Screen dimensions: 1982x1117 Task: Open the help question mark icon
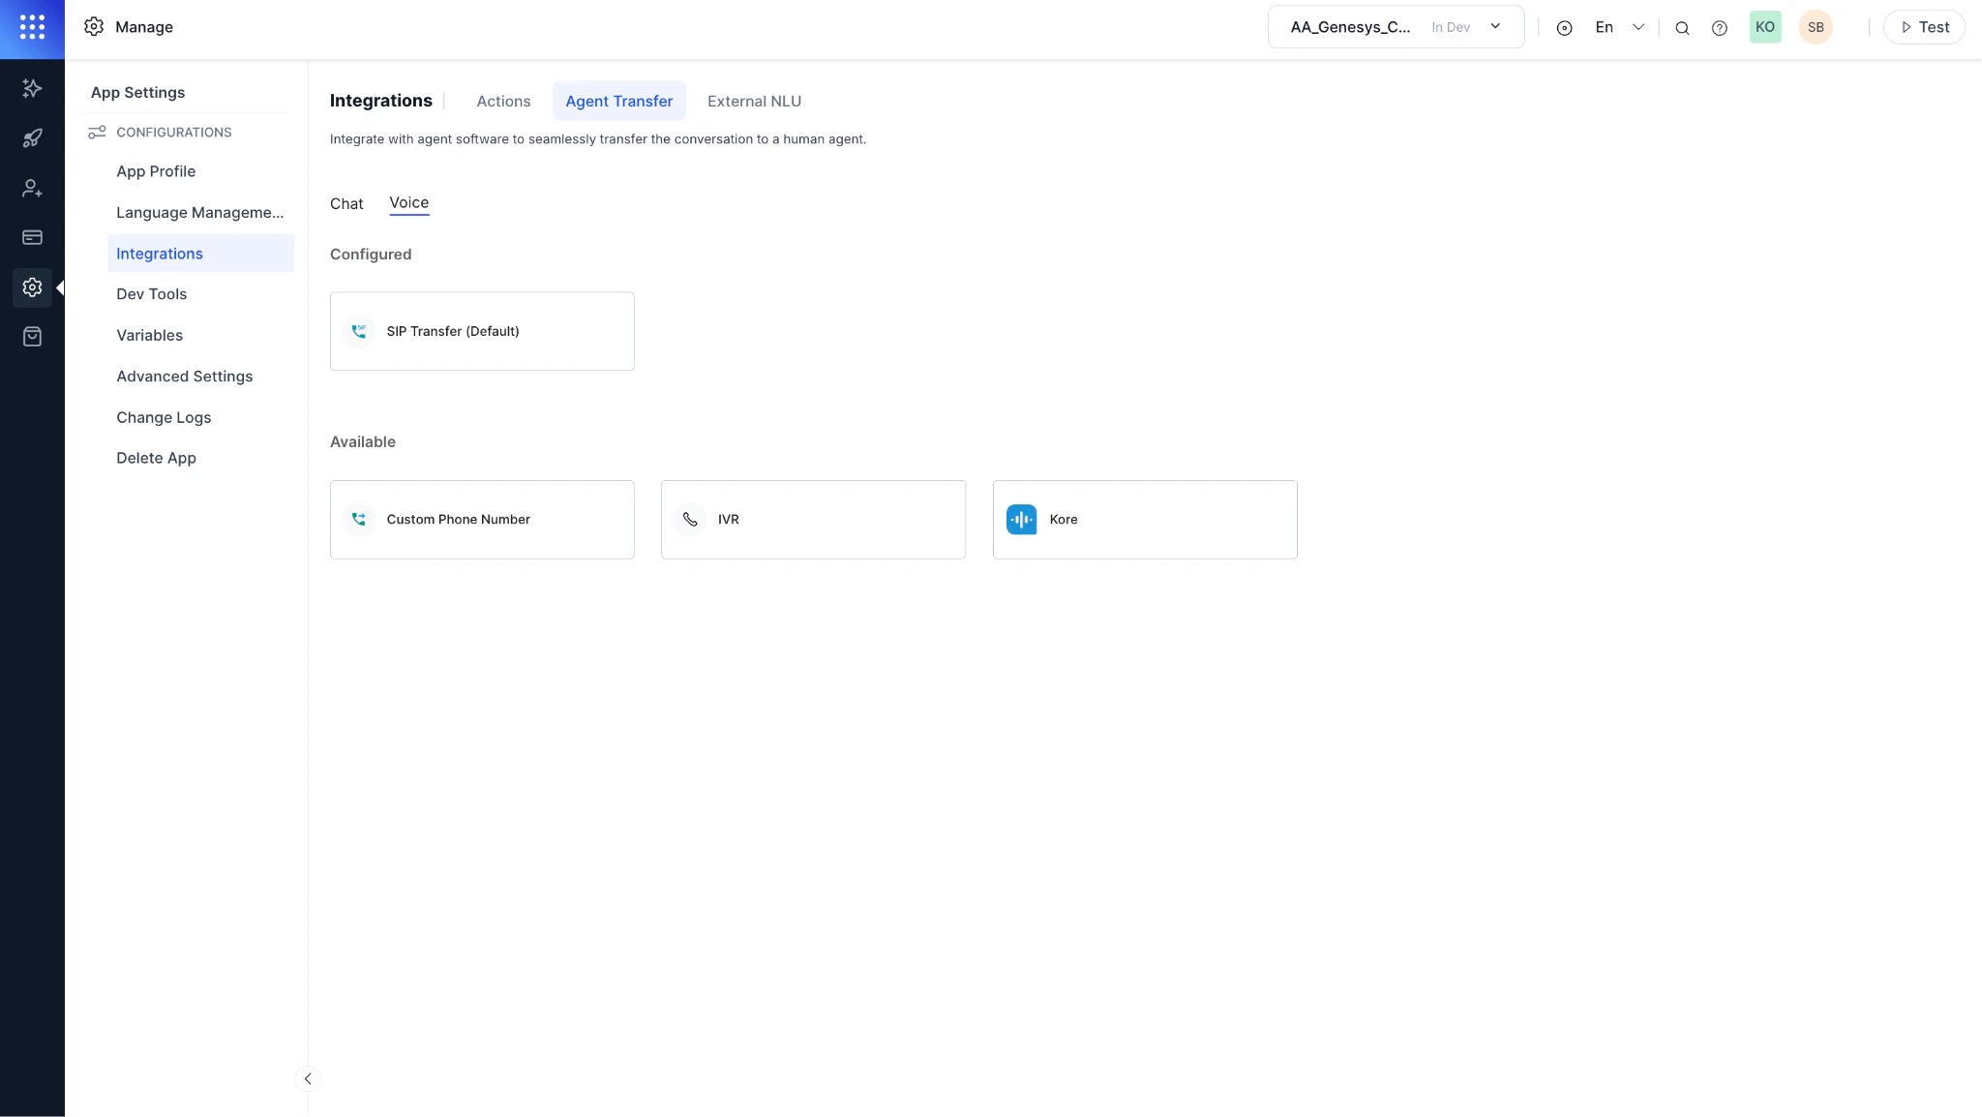pyautogui.click(x=1720, y=27)
